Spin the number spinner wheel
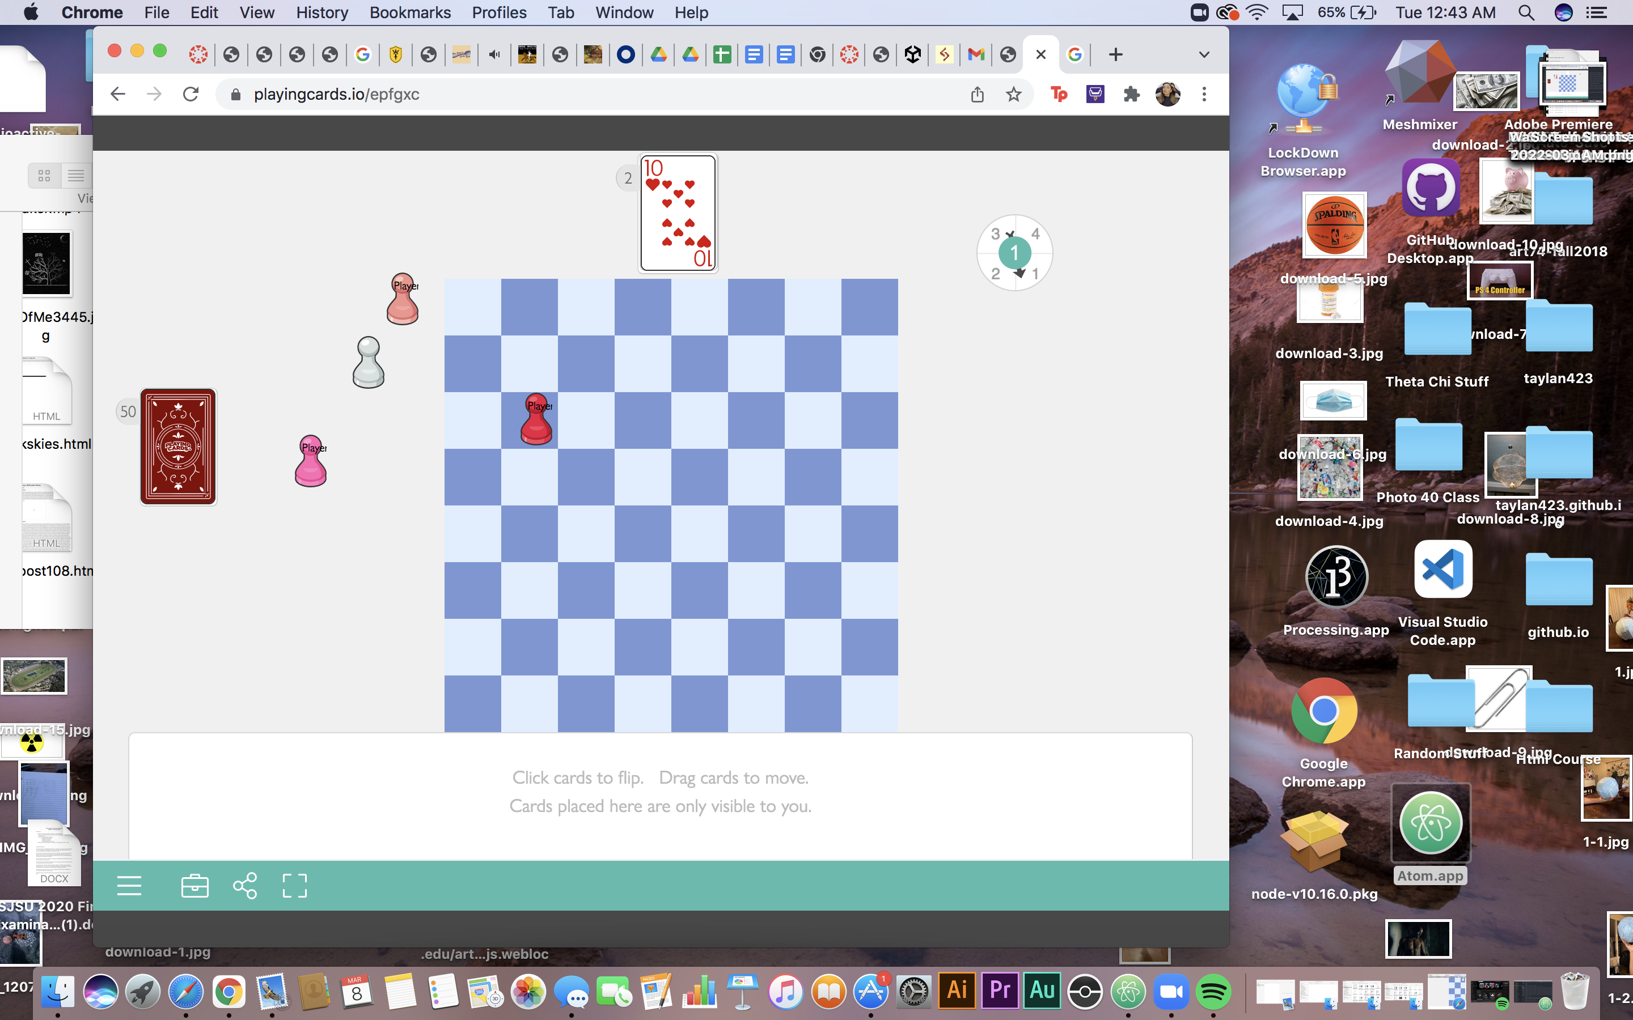 click(1014, 253)
